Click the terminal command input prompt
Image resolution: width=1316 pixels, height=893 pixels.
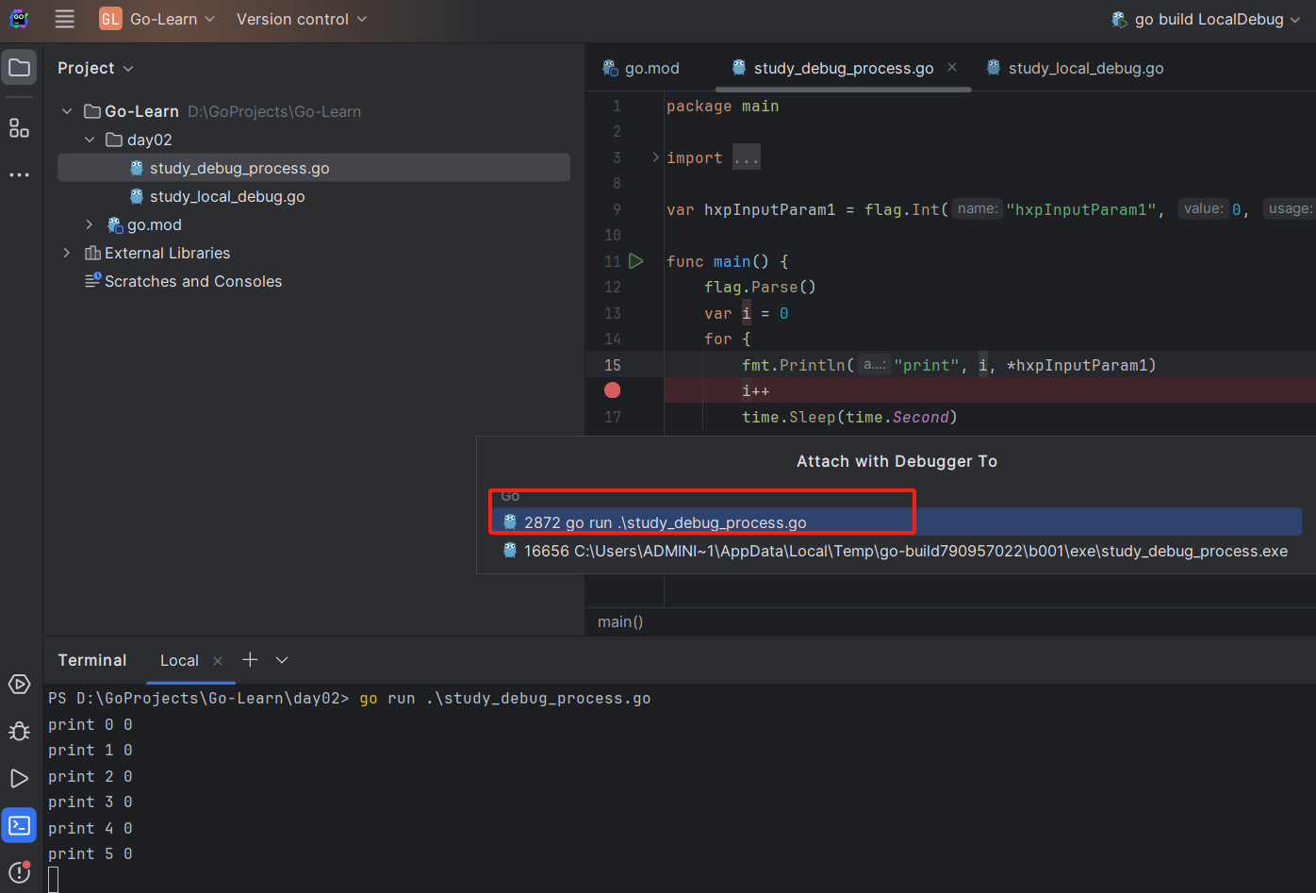coord(54,880)
